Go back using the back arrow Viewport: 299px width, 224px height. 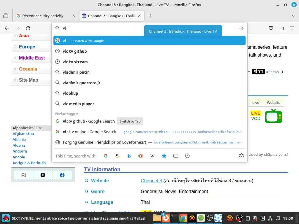click(7, 28)
